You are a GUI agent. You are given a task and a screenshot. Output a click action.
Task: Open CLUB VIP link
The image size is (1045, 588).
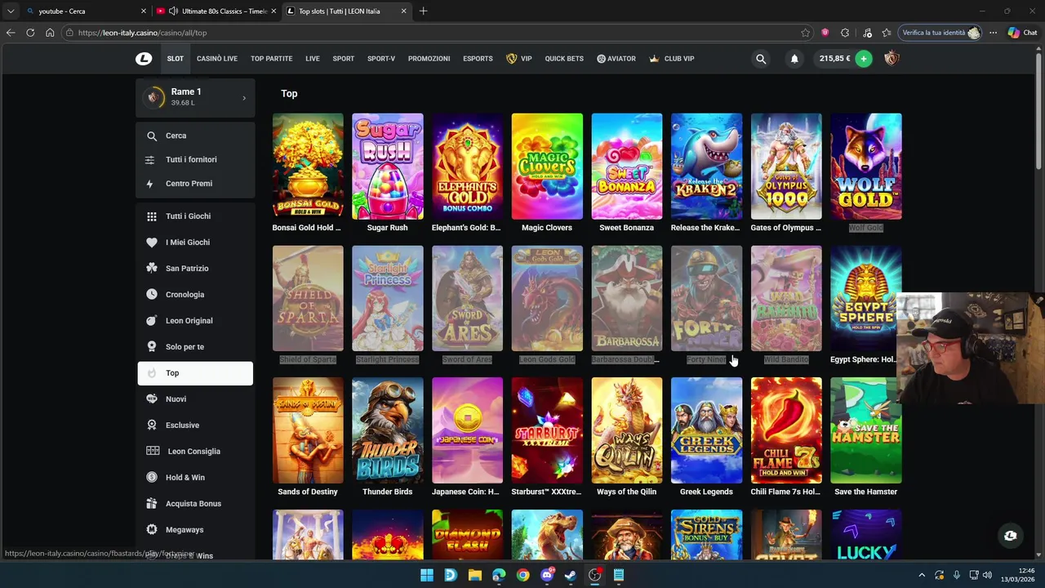click(x=672, y=59)
